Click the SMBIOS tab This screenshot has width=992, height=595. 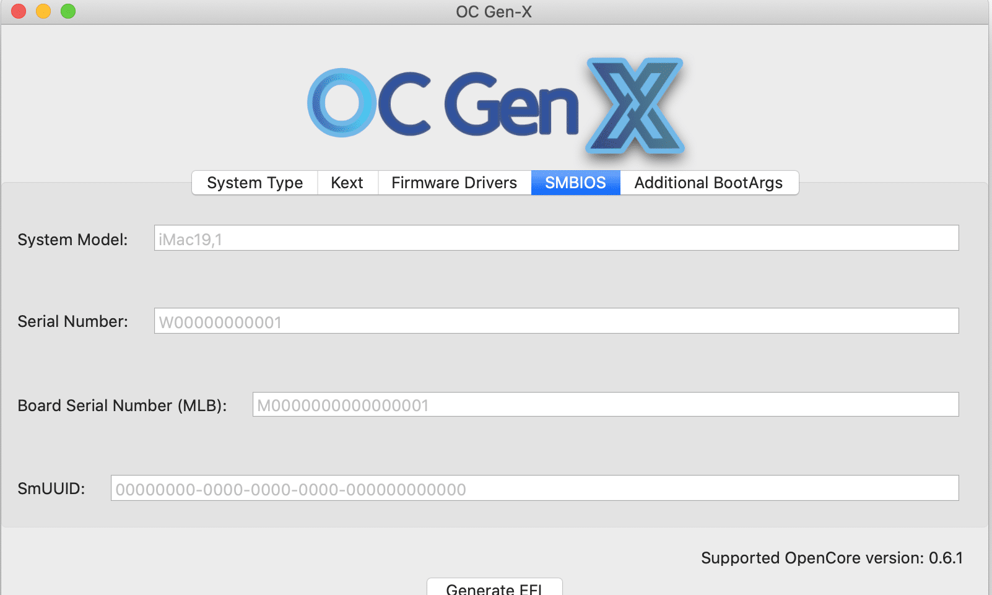pyautogui.click(x=575, y=183)
